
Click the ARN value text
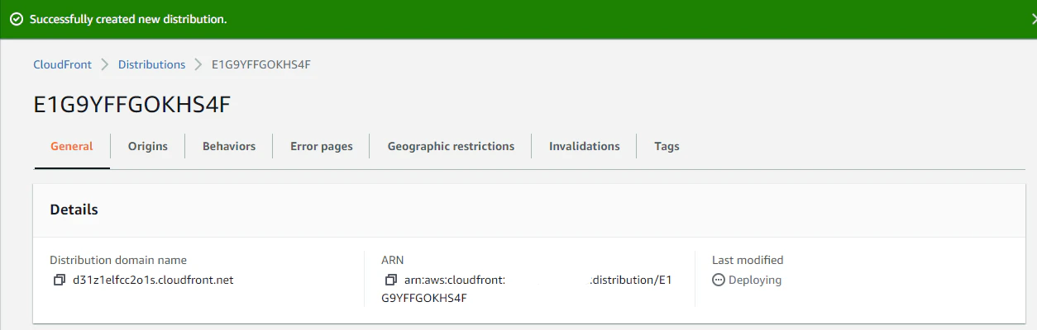point(527,289)
